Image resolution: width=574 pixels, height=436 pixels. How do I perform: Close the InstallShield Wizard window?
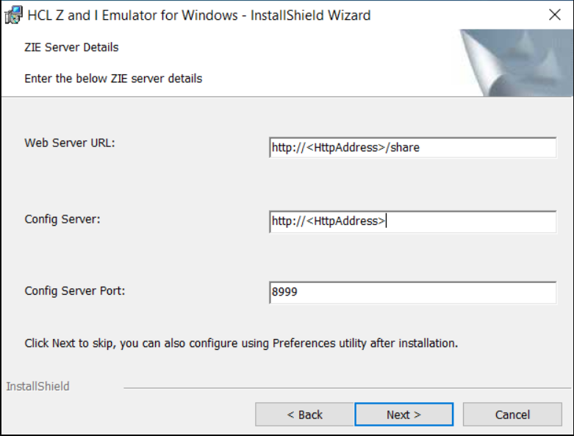point(555,15)
